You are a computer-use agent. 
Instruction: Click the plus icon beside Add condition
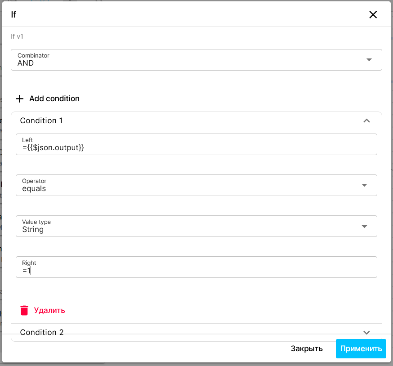tap(19, 99)
